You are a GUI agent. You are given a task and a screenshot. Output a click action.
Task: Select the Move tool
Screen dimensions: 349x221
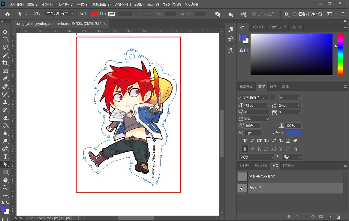(x=5, y=32)
